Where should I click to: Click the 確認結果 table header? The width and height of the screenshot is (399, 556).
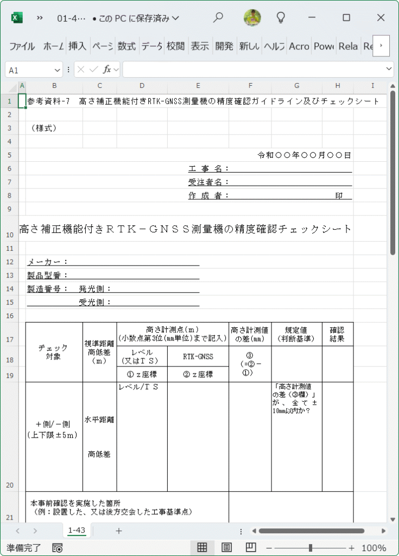pos(337,334)
